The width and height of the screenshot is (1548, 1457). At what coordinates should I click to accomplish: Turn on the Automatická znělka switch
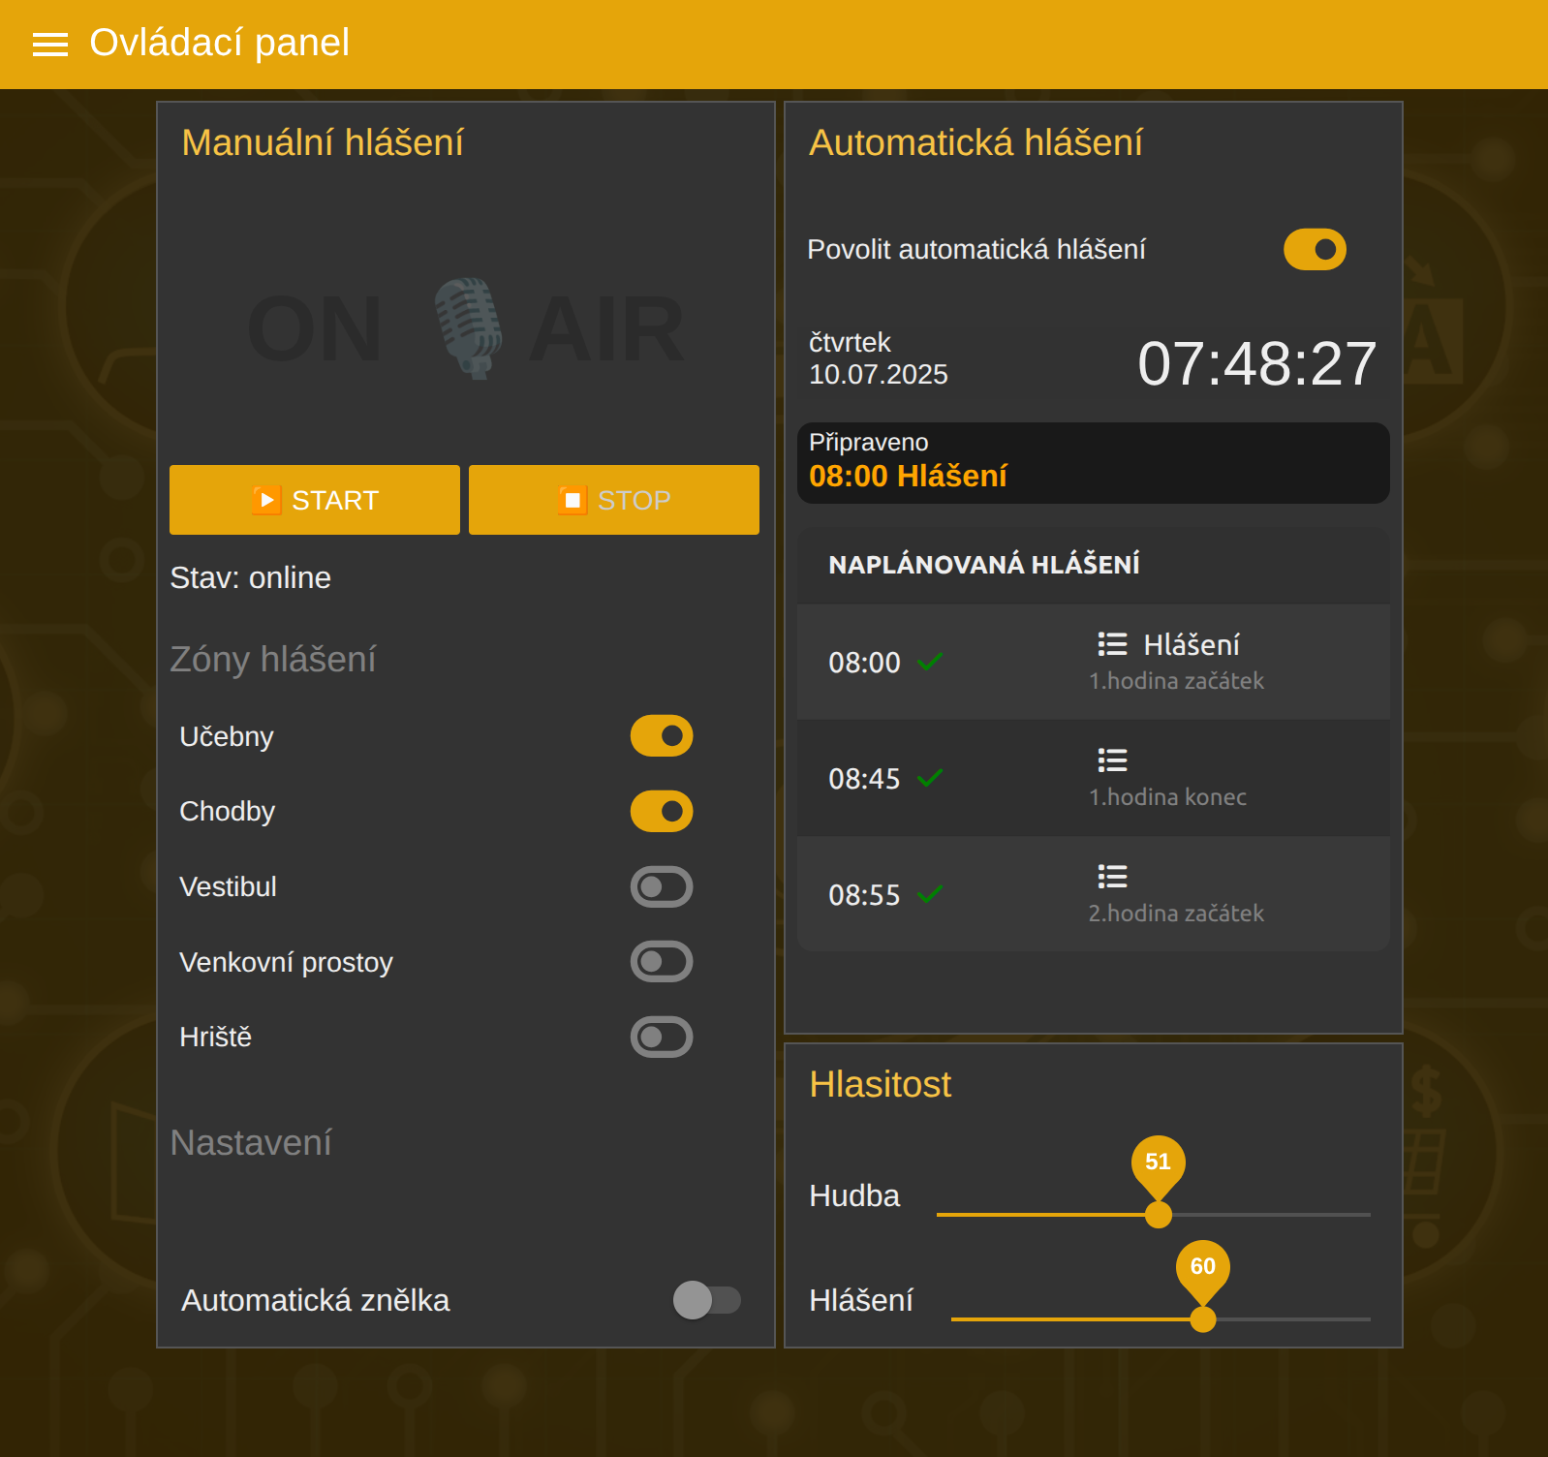tap(706, 1300)
